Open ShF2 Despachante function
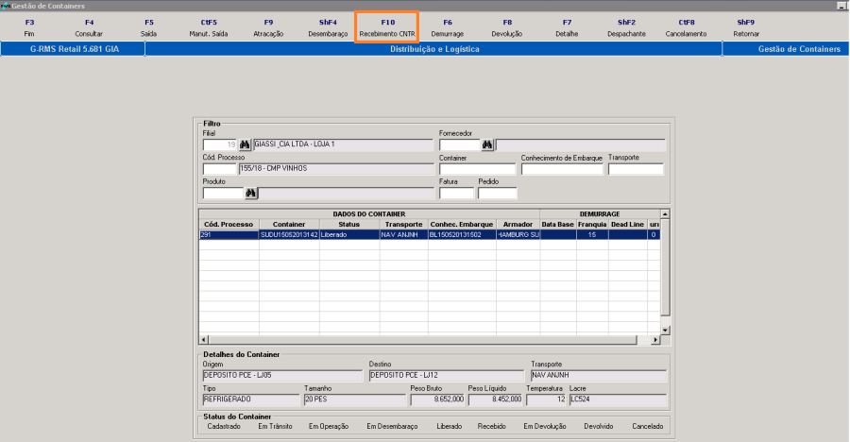 coord(627,27)
